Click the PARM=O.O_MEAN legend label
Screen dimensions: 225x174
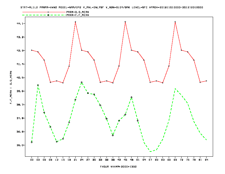(78, 12)
